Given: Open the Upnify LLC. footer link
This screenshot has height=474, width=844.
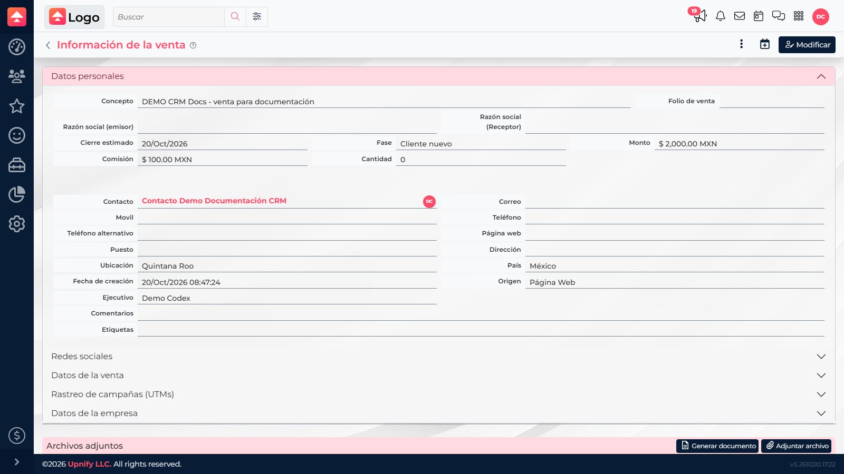Looking at the screenshot, I should coord(90,464).
